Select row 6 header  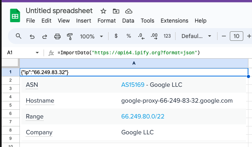10,114
